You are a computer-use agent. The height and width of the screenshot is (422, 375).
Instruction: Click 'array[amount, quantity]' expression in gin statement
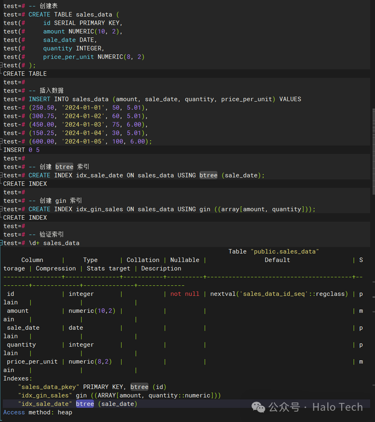pyautogui.click(x=263, y=209)
